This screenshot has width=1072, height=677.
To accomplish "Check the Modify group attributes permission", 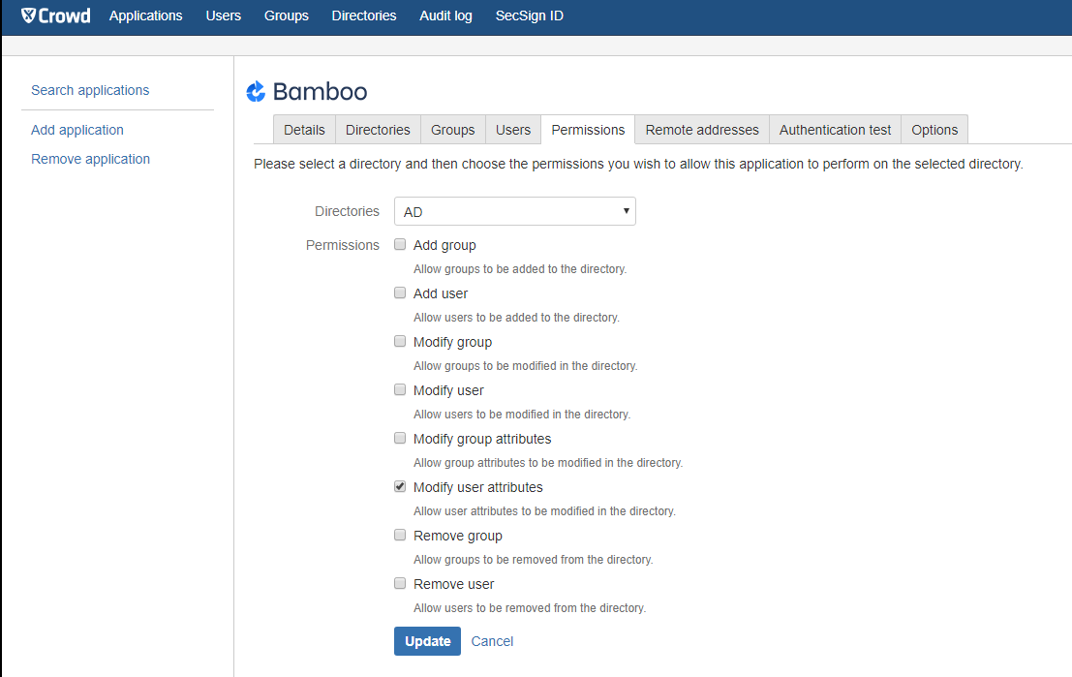I will point(400,438).
